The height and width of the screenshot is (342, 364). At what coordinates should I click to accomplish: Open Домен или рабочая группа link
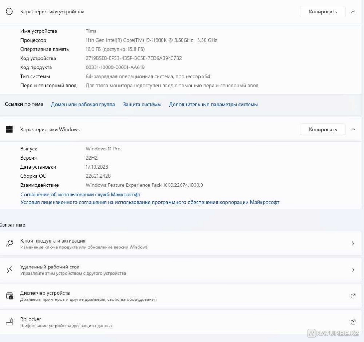click(83, 105)
